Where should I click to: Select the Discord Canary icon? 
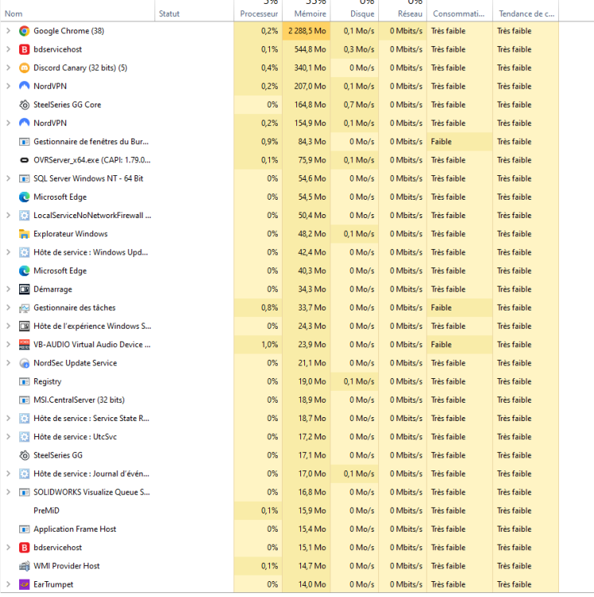[x=24, y=68]
